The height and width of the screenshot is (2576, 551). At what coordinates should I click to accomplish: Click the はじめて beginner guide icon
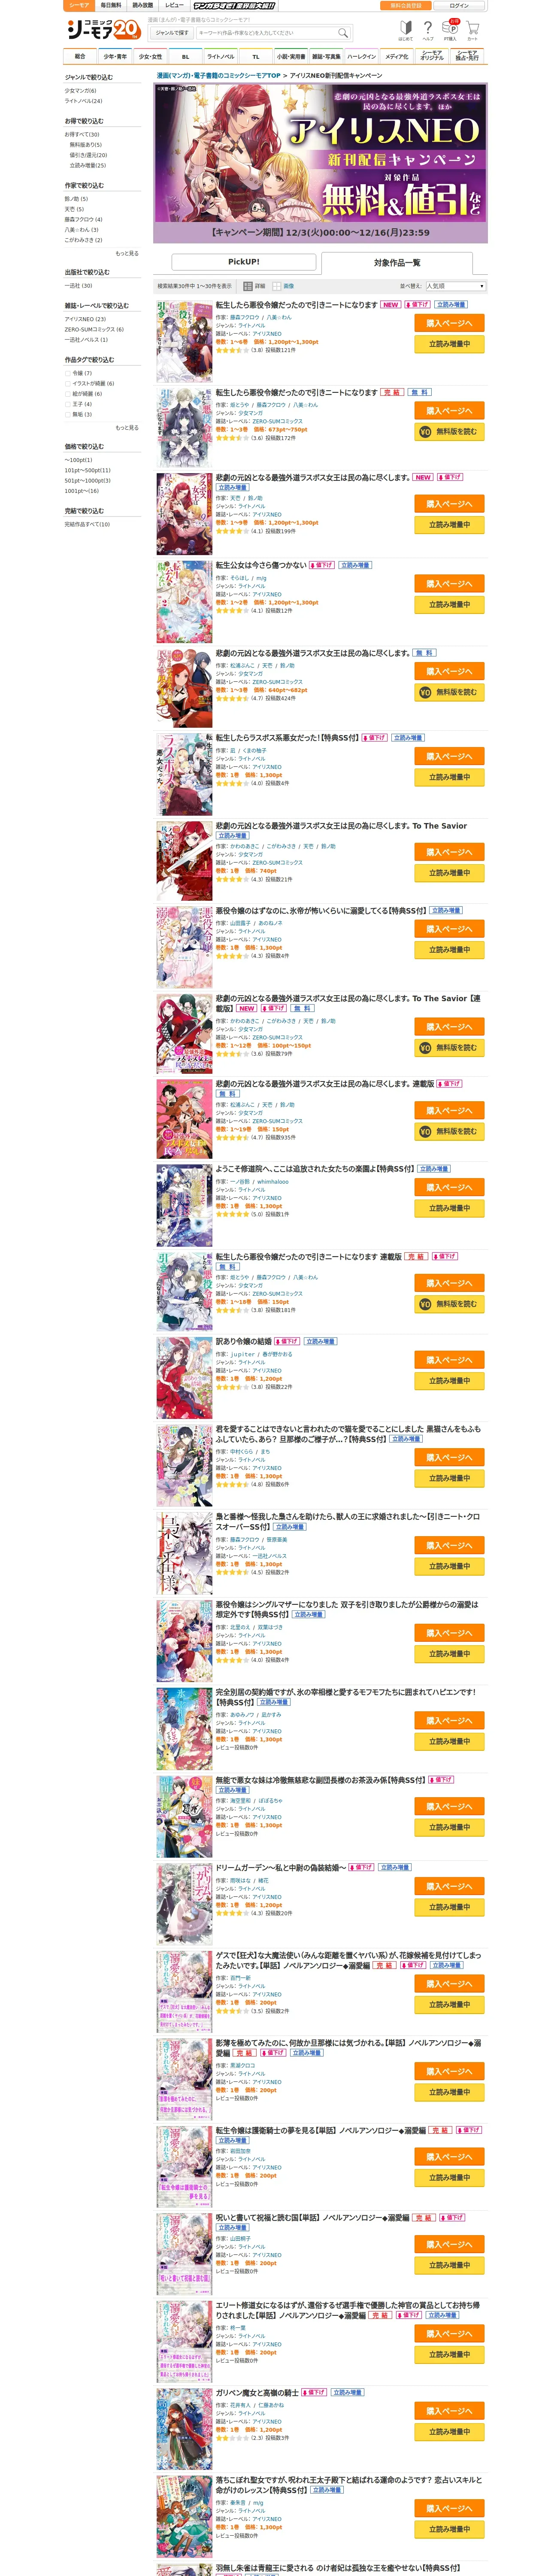[x=405, y=30]
